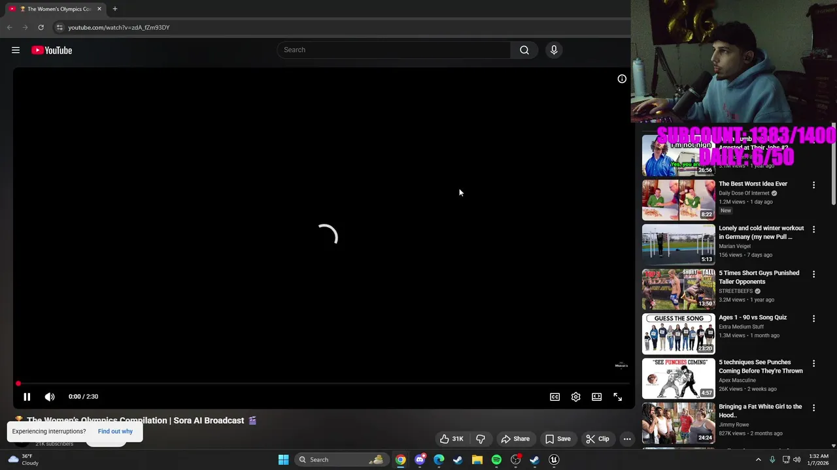Pause the video
The width and height of the screenshot is (837, 470).
tap(27, 397)
